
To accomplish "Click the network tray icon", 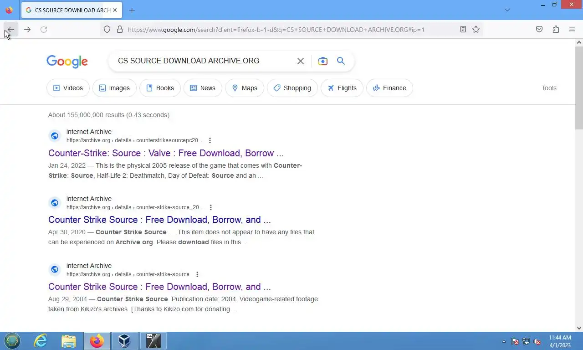I will [526, 341].
